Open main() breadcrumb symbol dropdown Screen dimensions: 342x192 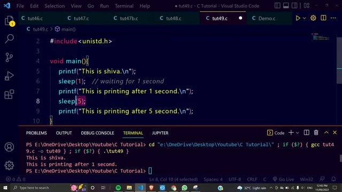[x=65, y=29]
